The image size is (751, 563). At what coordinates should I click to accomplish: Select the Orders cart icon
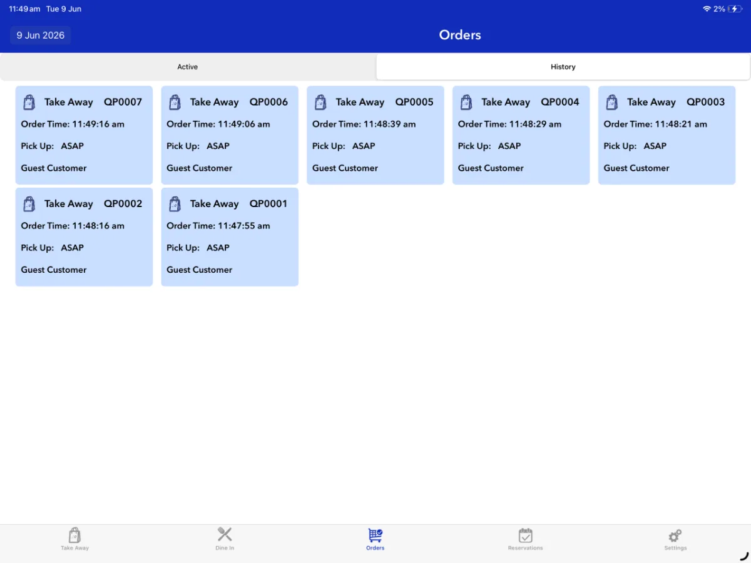(375, 535)
